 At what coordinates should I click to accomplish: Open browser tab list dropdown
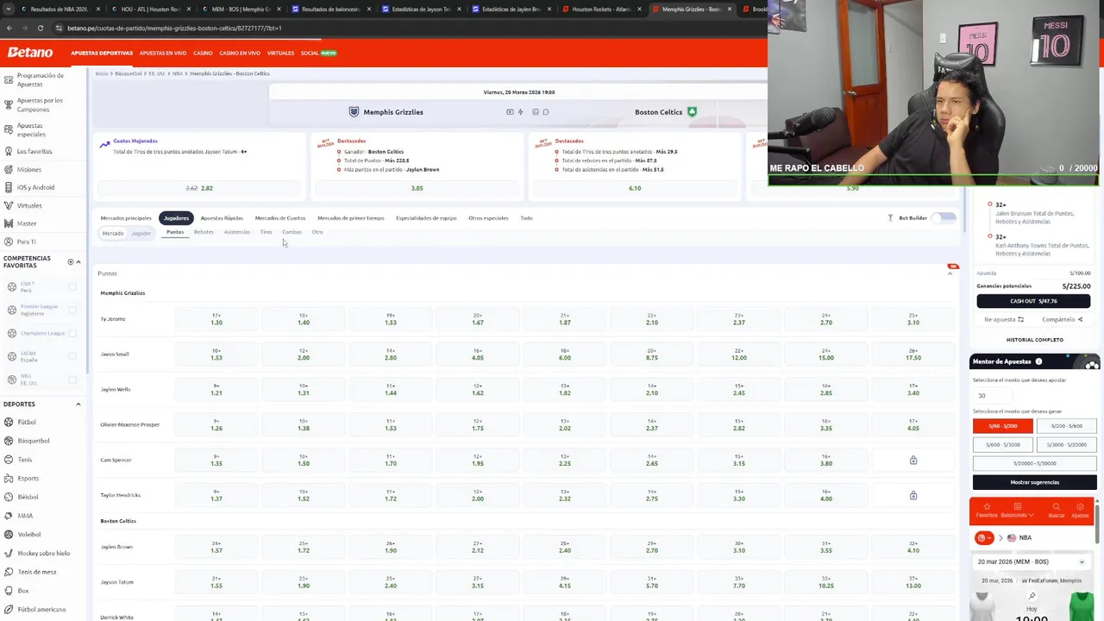(10, 9)
